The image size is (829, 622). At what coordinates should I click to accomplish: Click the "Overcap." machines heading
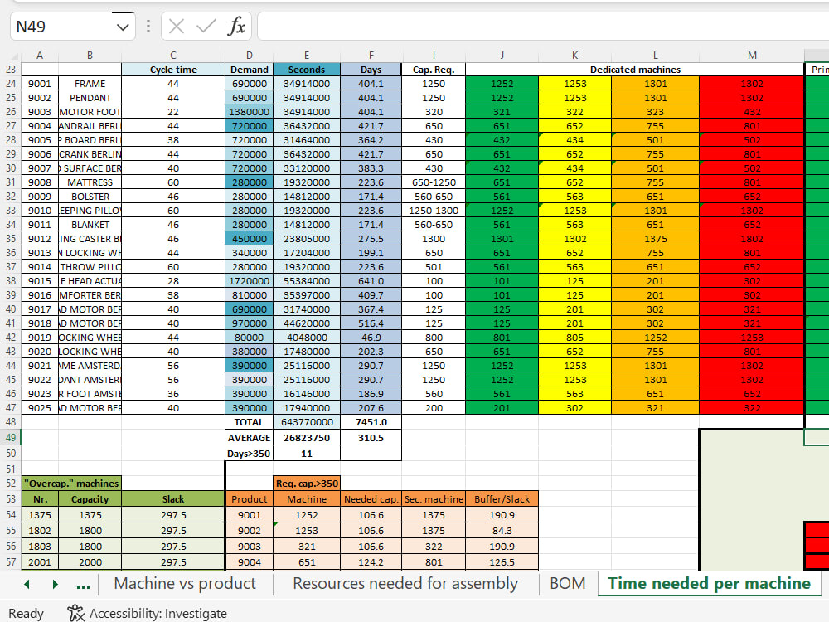point(71,483)
